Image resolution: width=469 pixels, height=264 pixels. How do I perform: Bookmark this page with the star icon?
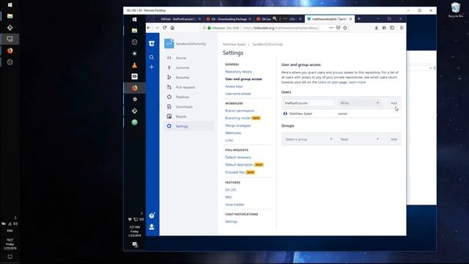[345, 28]
